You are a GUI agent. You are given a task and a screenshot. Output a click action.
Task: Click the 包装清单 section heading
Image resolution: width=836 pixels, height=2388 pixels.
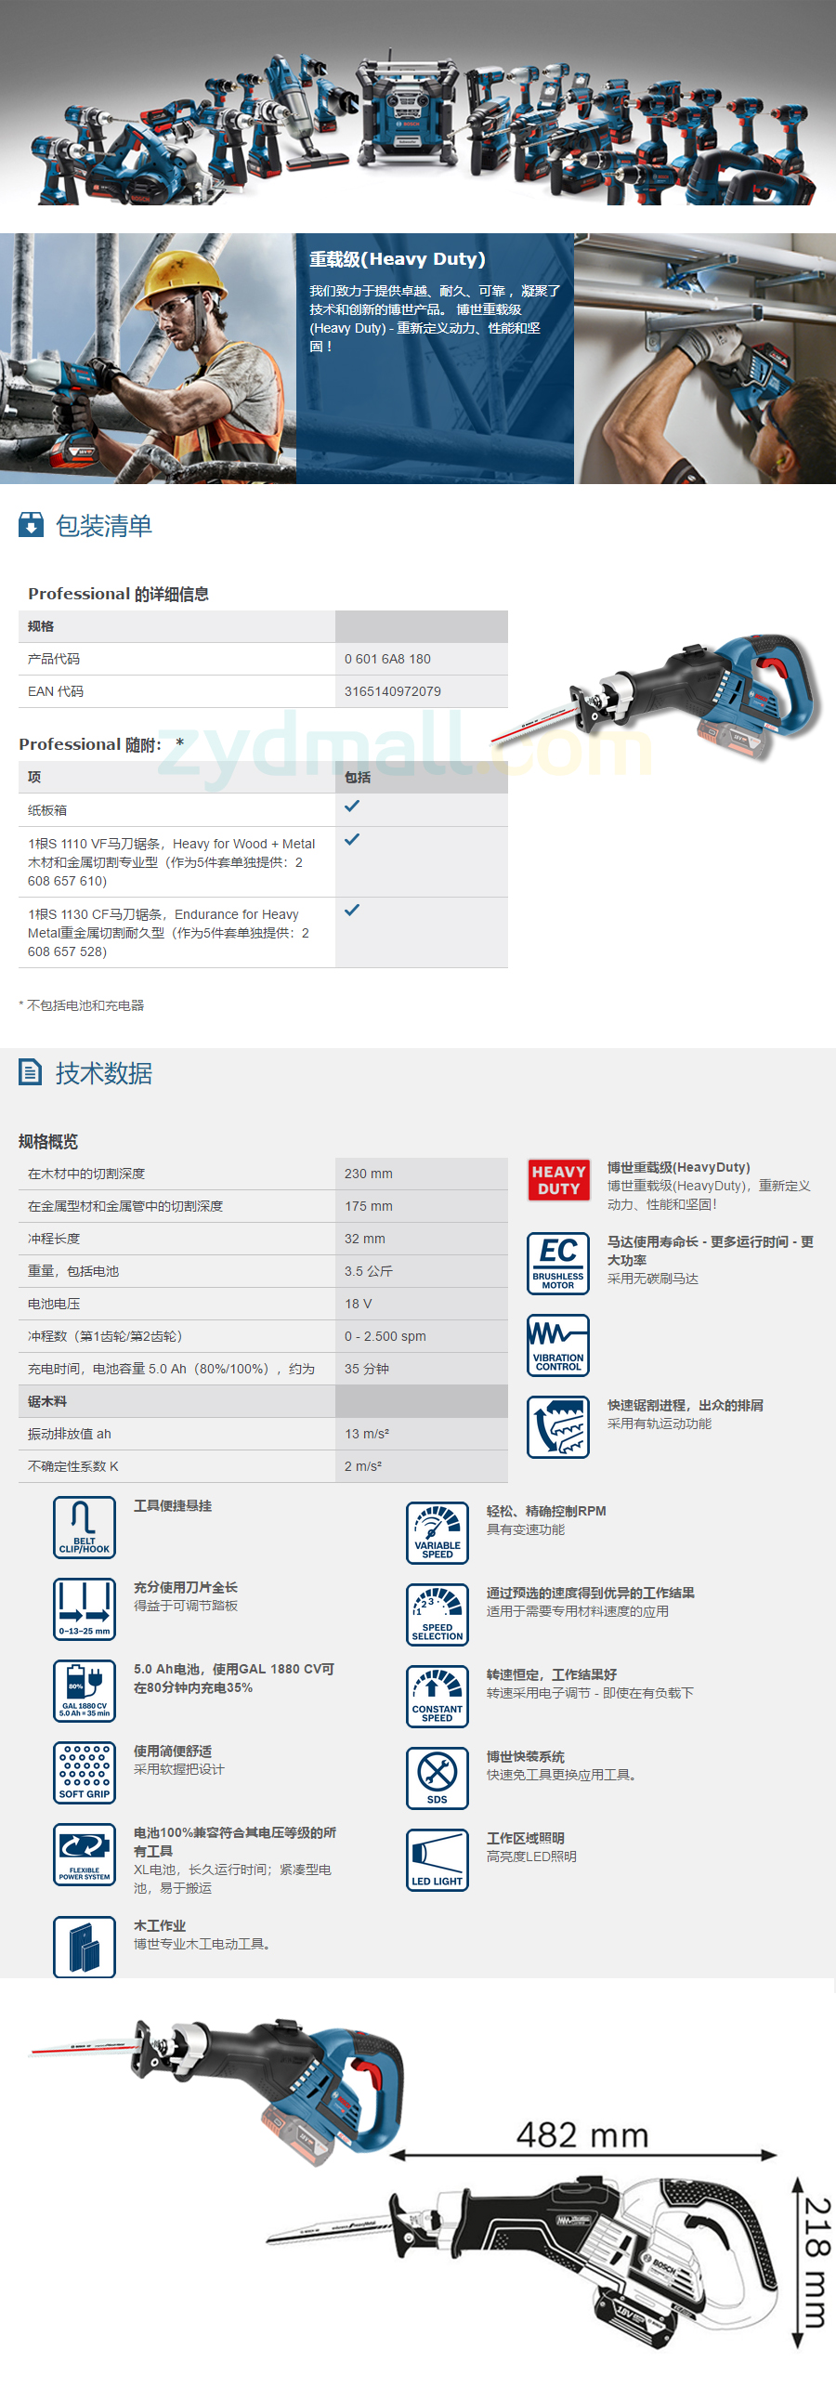(x=103, y=526)
